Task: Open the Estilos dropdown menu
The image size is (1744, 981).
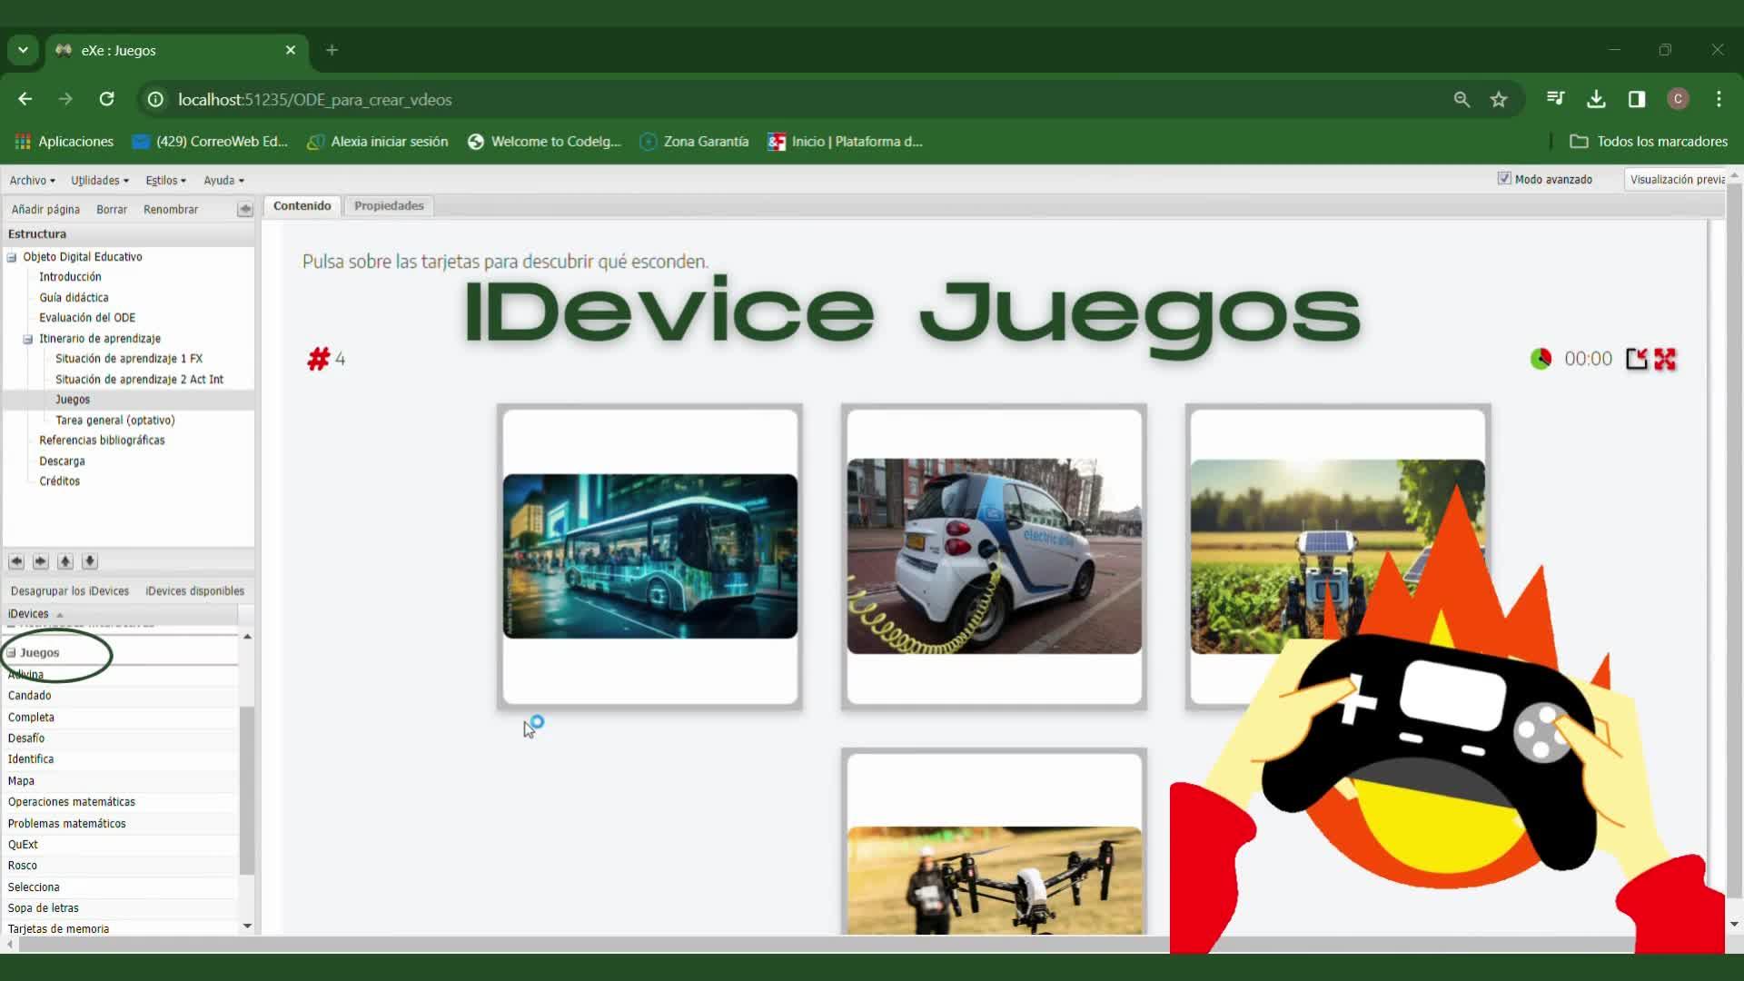Action: coord(165,181)
